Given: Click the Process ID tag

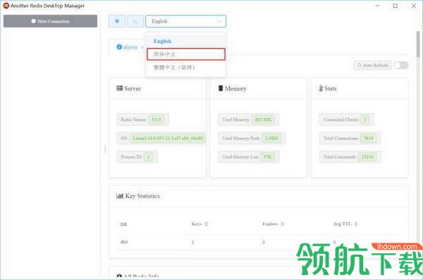Looking at the screenshot, I should (137, 157).
